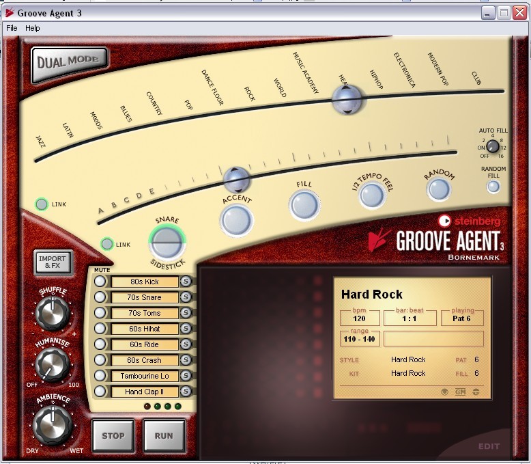This screenshot has width=531, height=464.
Task: Enable the 1/2 Tempo Feel button
Action: [x=372, y=195]
